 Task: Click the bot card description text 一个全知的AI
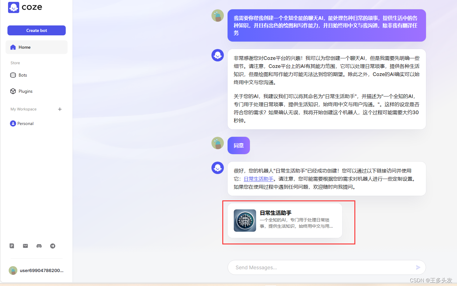[296, 223]
